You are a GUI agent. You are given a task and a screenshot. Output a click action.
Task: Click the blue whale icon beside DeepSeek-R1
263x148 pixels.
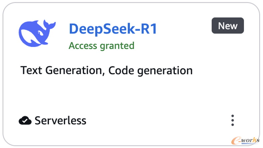tap(37, 33)
